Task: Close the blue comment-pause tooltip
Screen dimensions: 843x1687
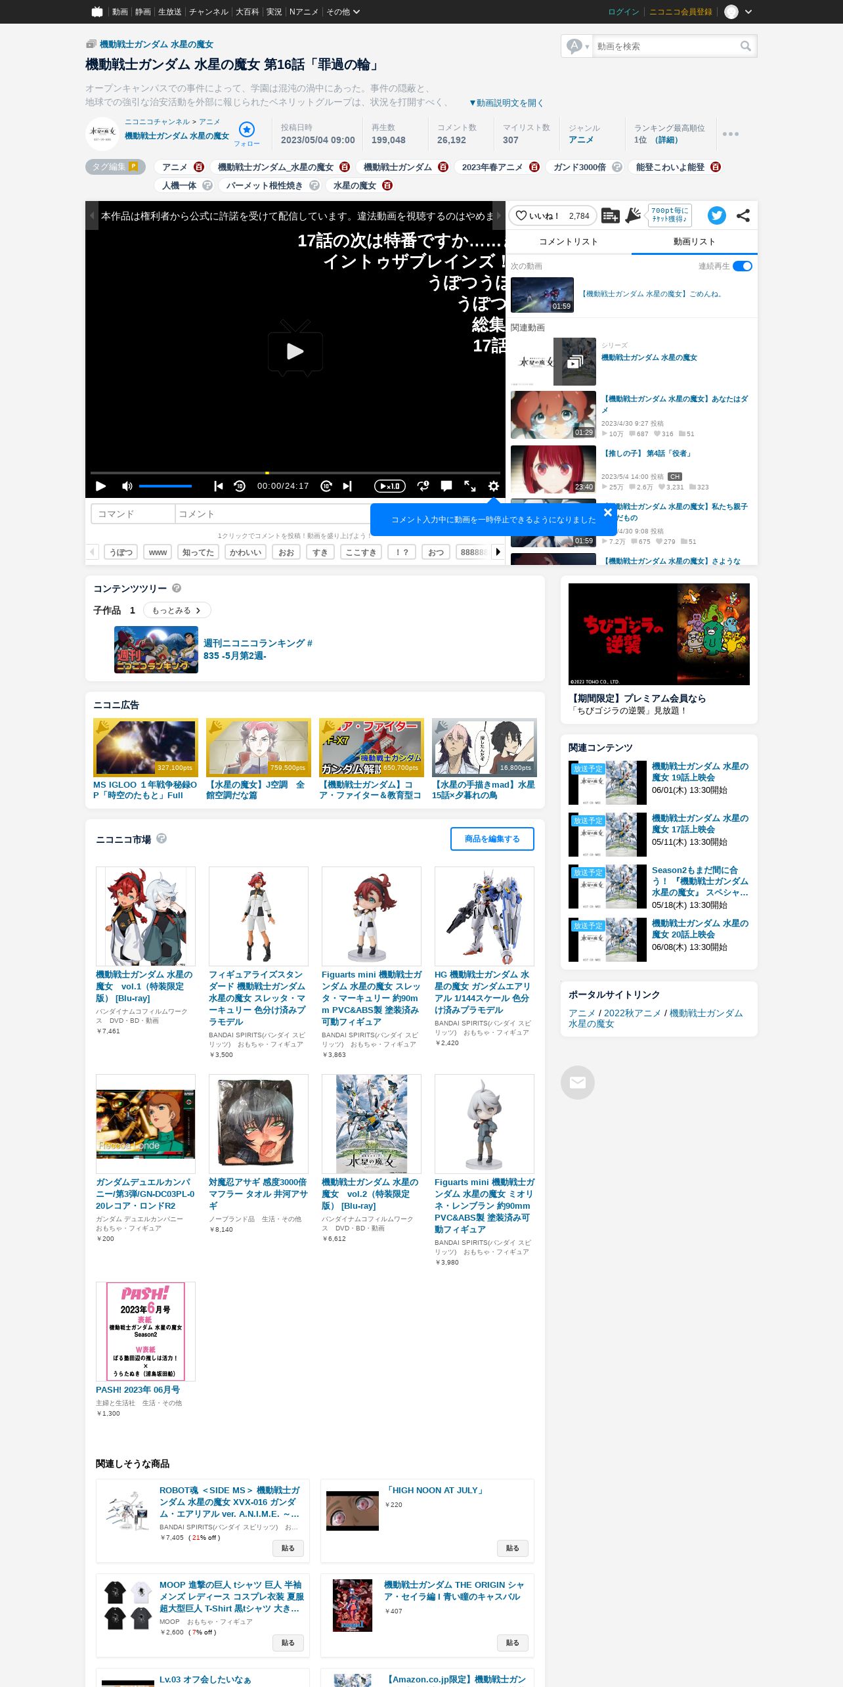Action: point(608,512)
